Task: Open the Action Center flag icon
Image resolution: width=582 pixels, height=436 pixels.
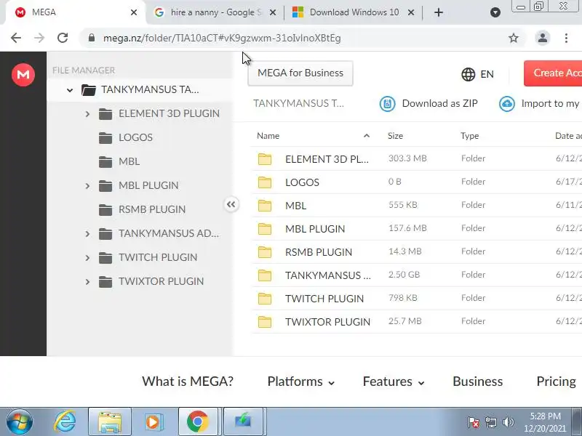Action: [474, 422]
